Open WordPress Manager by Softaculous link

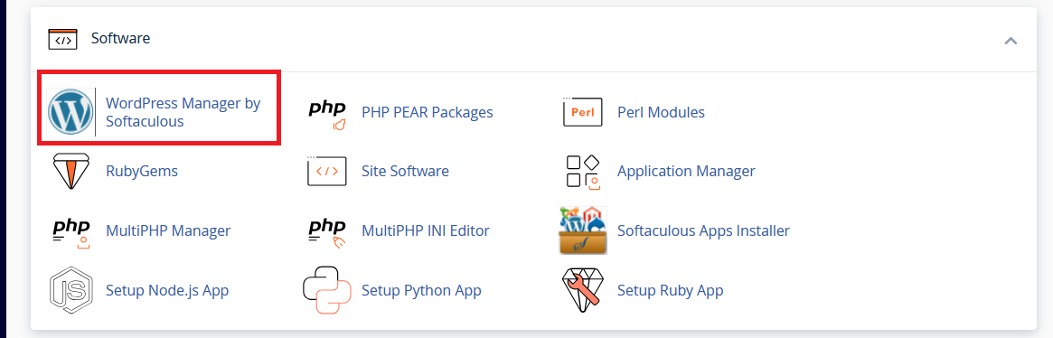pos(183,112)
